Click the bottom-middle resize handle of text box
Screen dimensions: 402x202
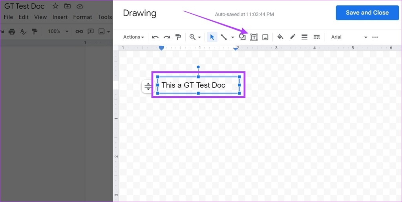coord(198,93)
